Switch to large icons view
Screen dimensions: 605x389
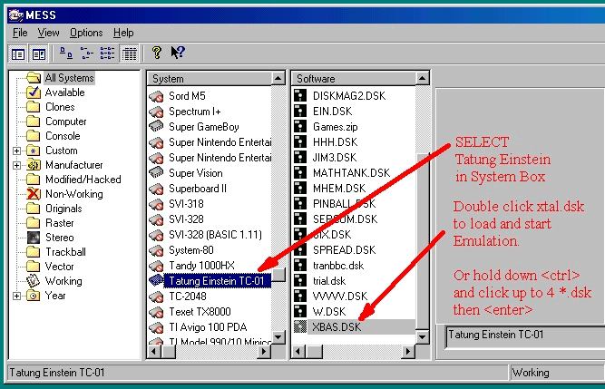(x=65, y=53)
